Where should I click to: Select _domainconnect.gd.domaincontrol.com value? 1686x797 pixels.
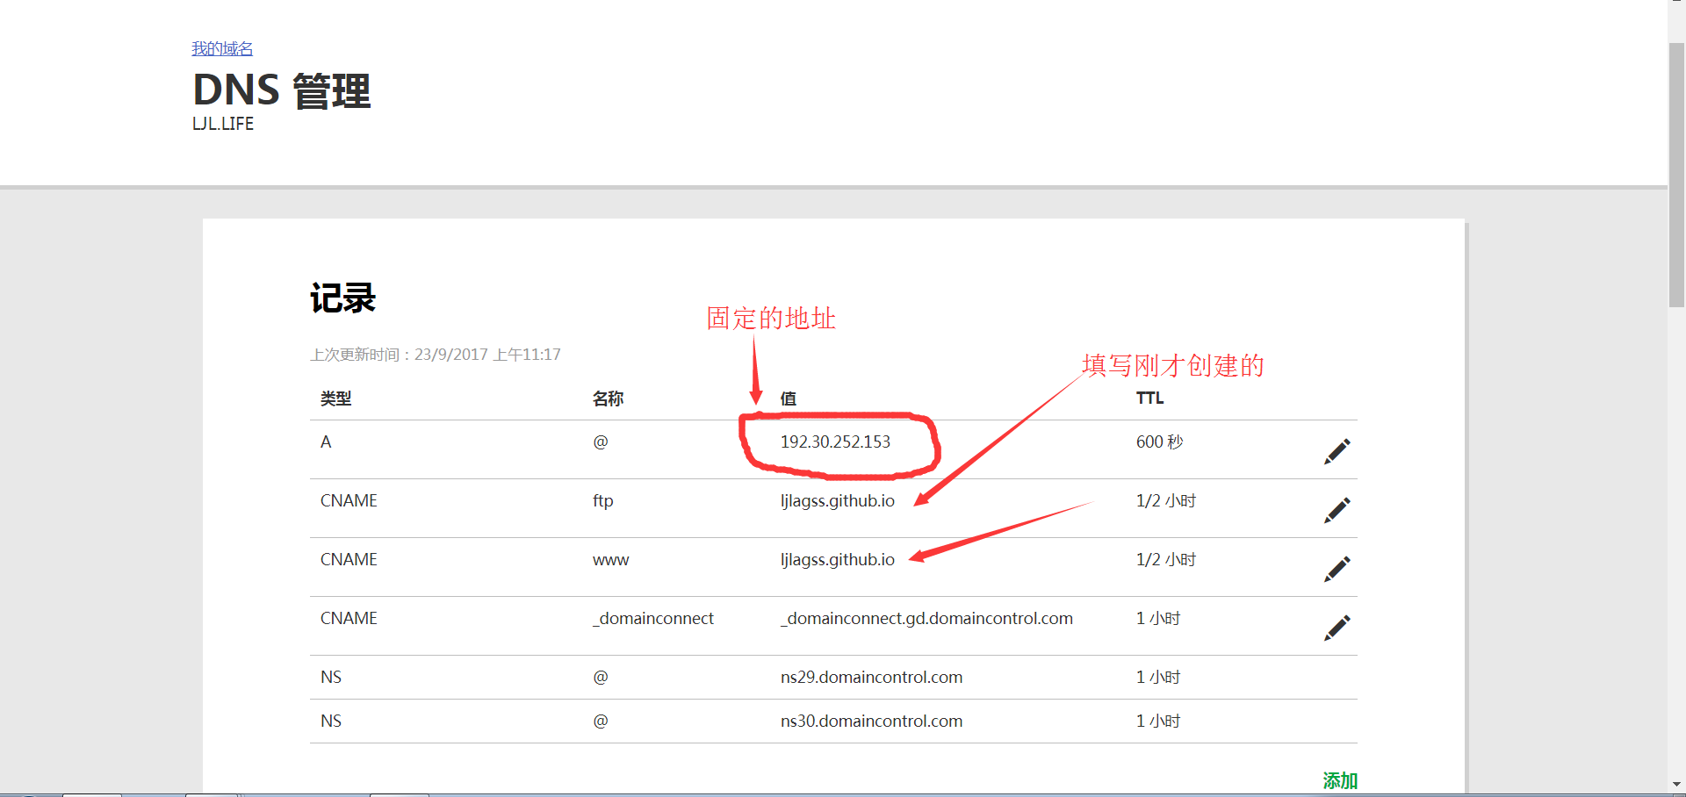coord(926,618)
